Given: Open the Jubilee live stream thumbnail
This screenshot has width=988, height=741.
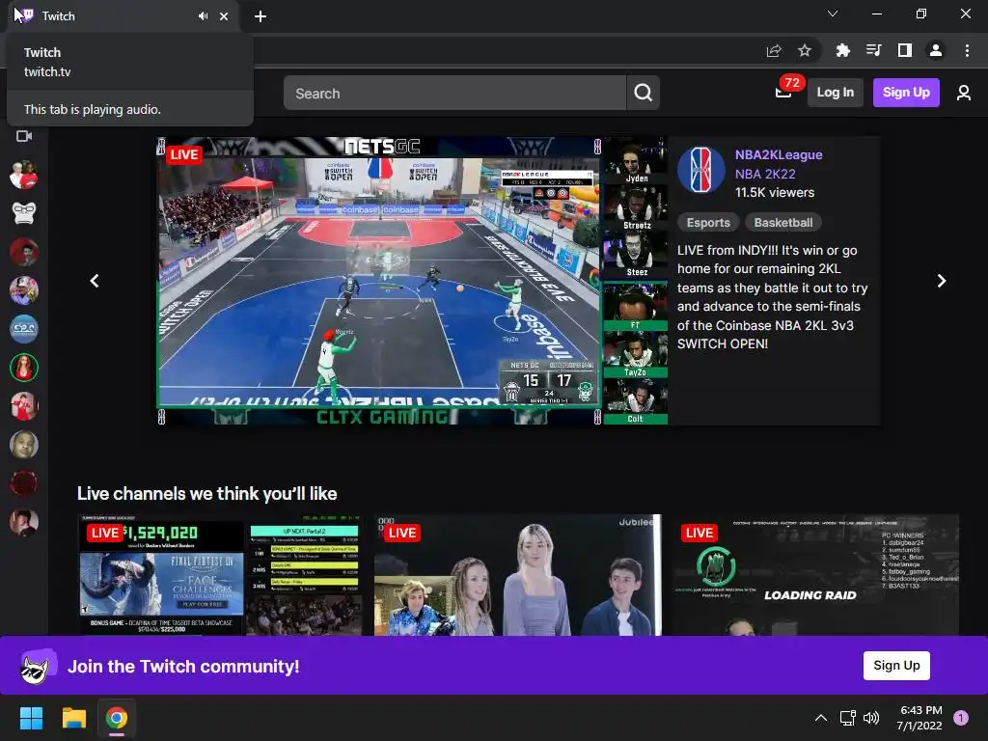Looking at the screenshot, I should click(x=517, y=575).
